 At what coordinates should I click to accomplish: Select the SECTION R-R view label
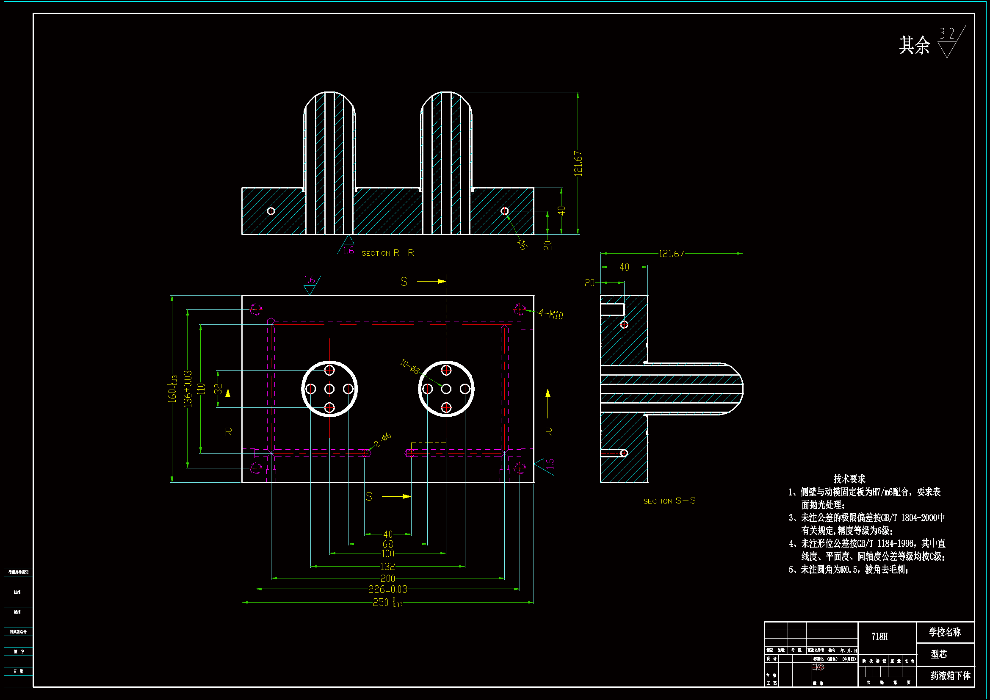click(x=387, y=253)
